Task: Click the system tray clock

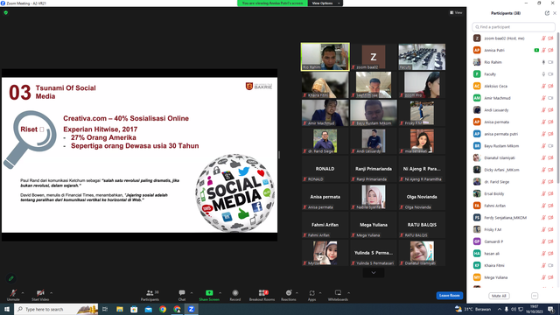Action: [x=535, y=309]
